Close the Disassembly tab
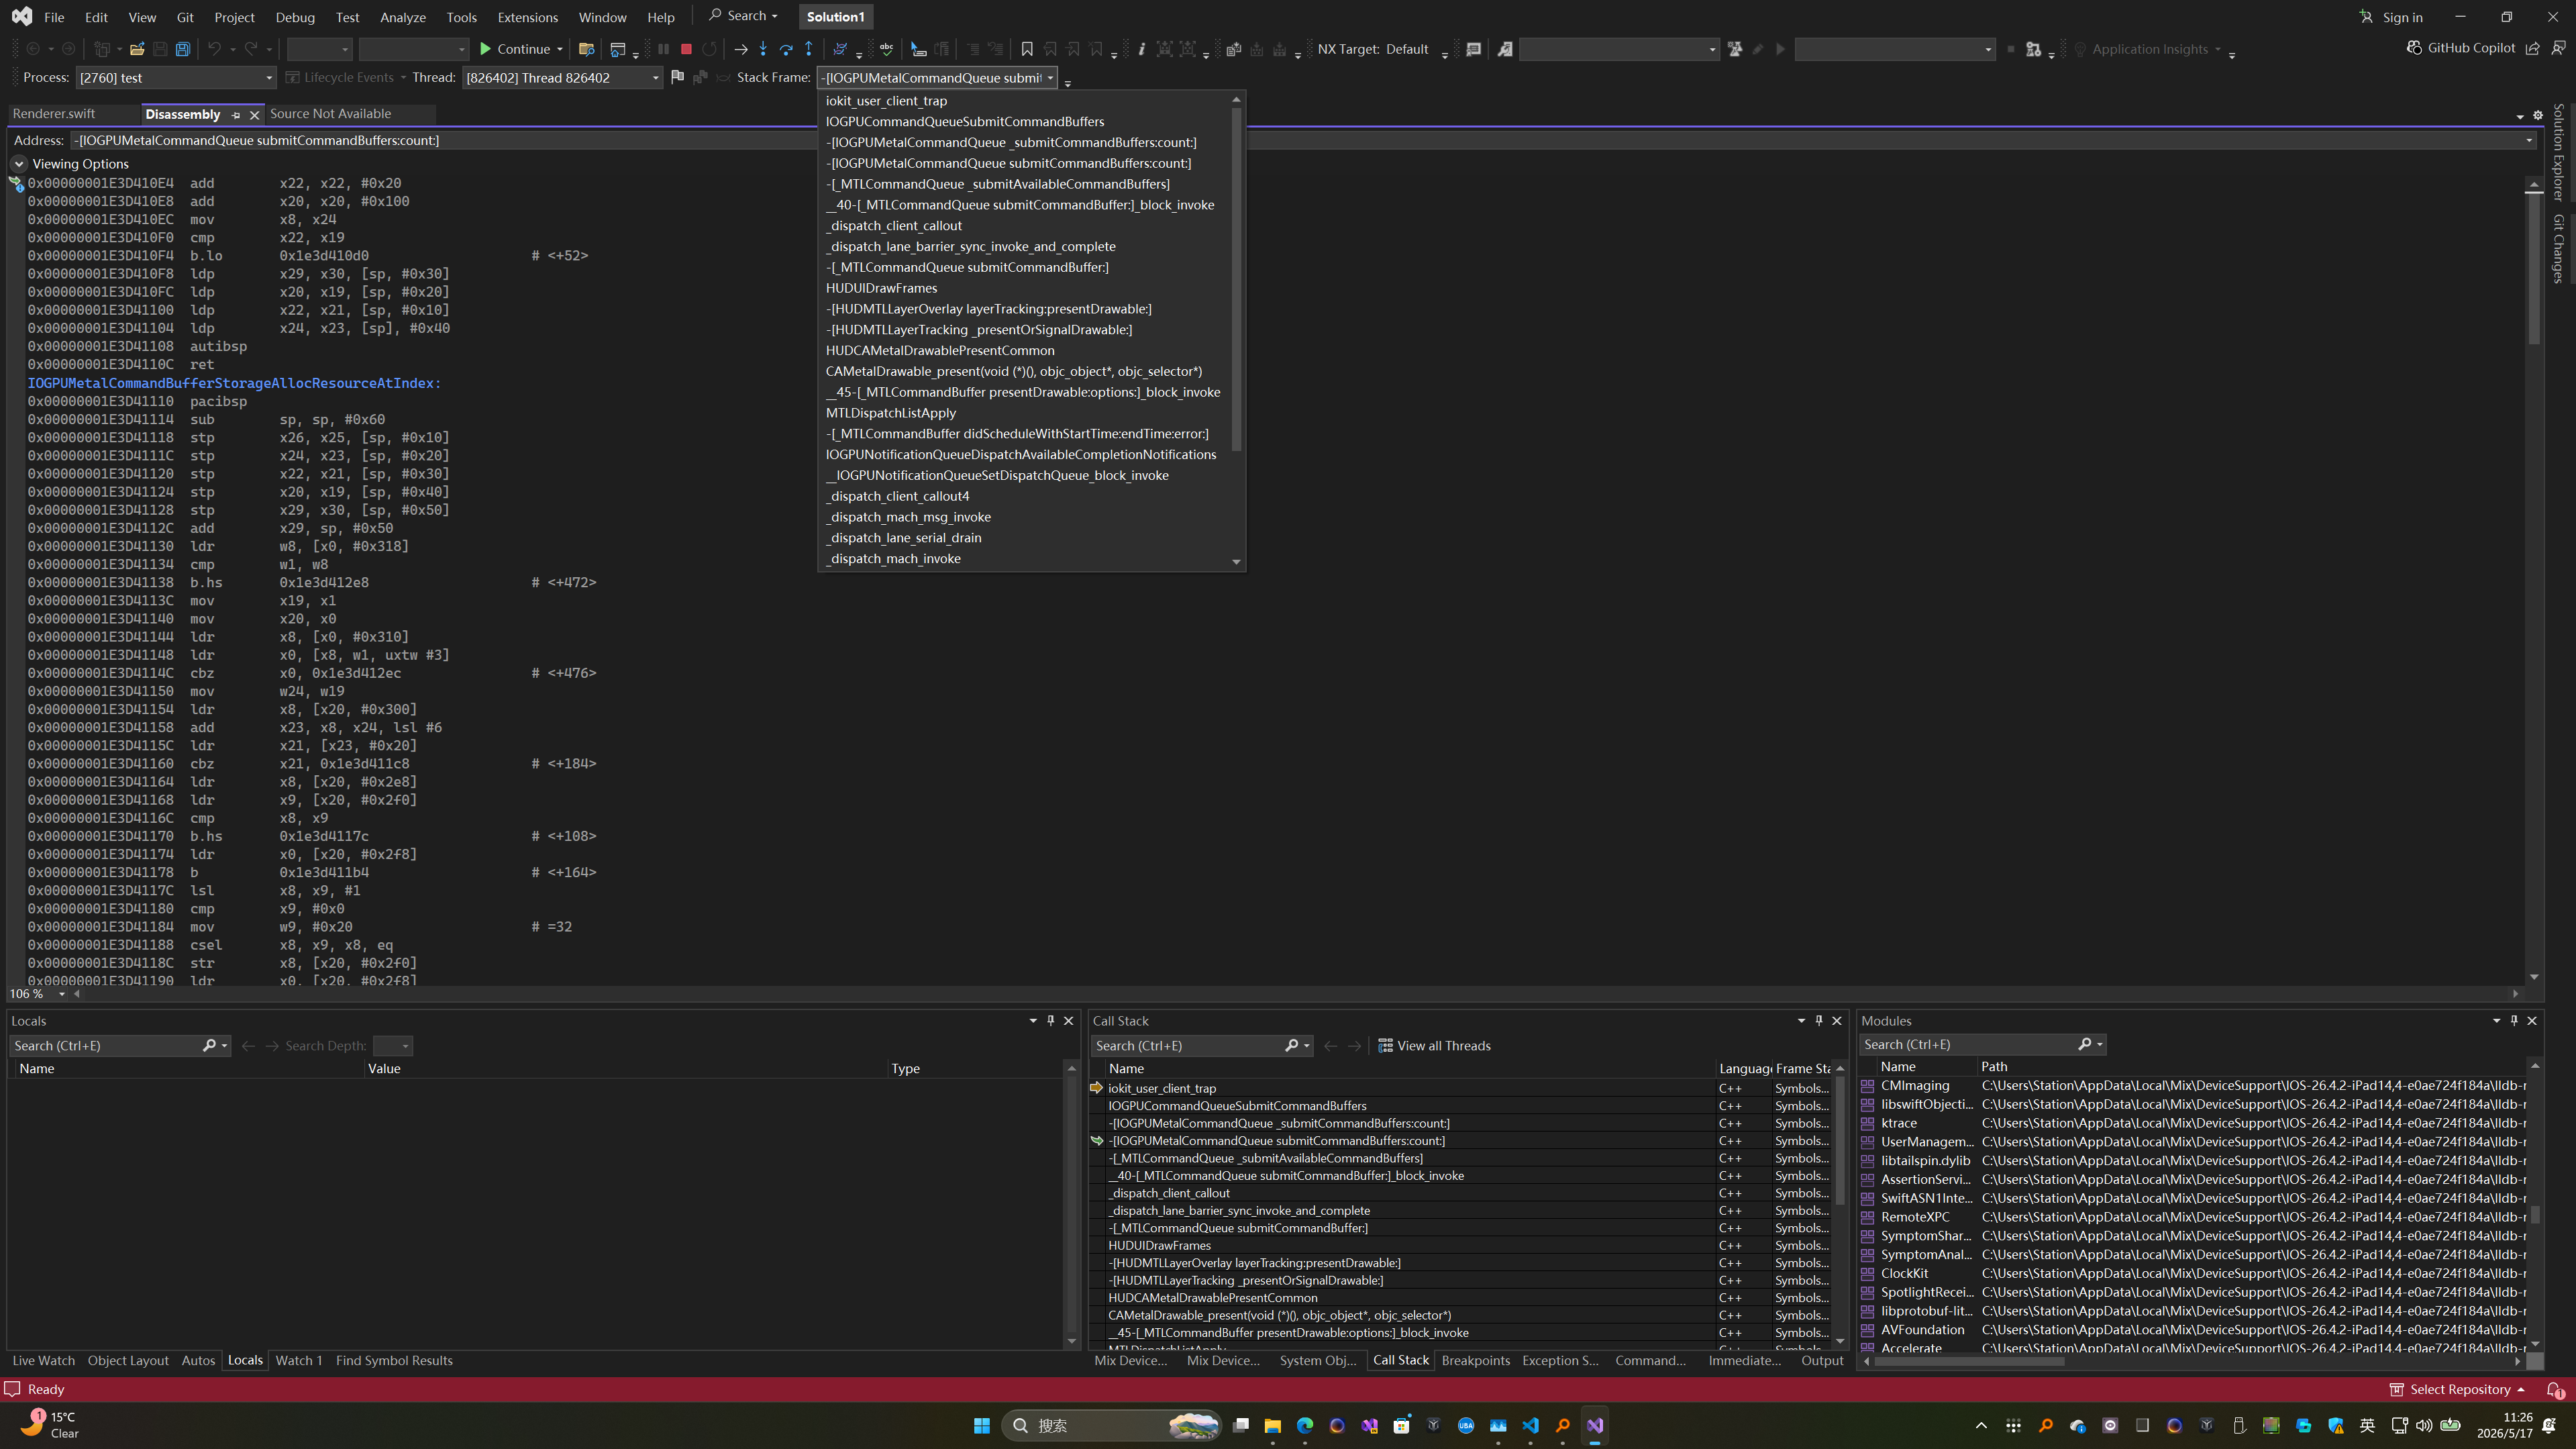The width and height of the screenshot is (2576, 1449). click(254, 115)
